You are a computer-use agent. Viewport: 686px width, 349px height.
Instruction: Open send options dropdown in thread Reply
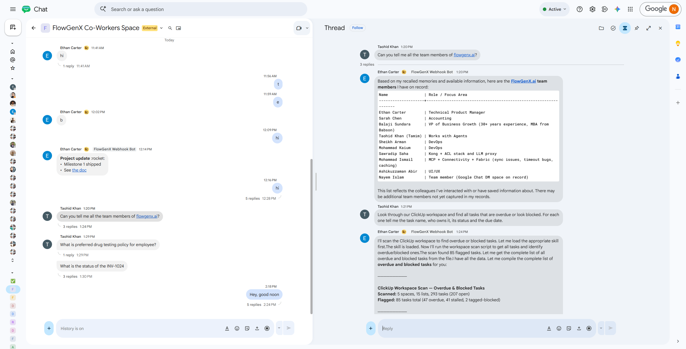pyautogui.click(x=601, y=328)
